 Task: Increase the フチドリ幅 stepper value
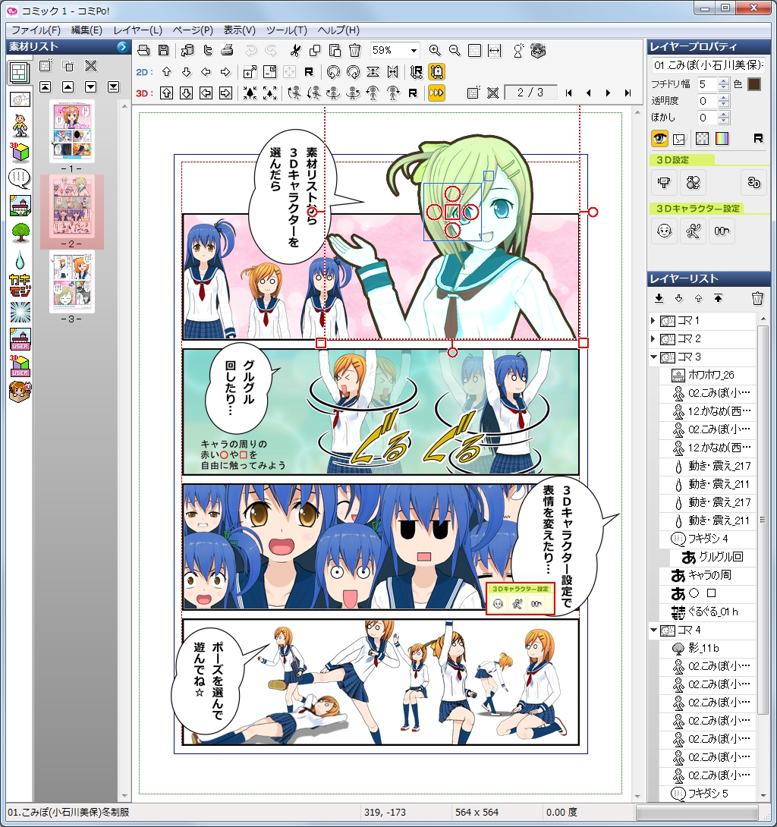pos(724,80)
